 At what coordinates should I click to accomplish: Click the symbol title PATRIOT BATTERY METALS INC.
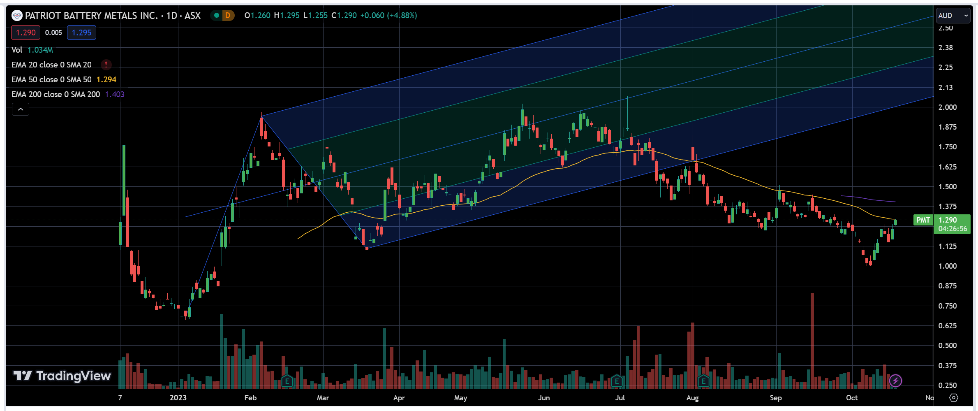(92, 16)
